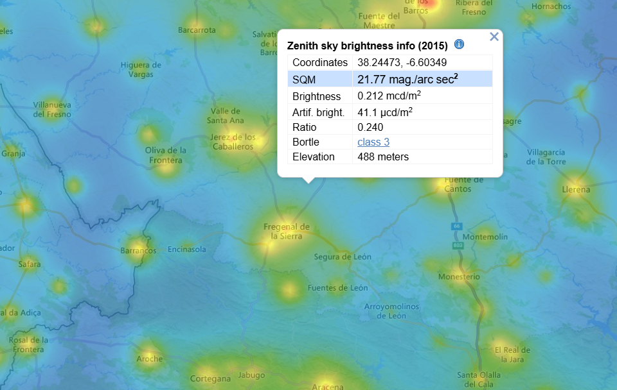Click the Artif. bright. value 41.1 μcd/m²
Image resolution: width=617 pixels, height=390 pixels.
[x=385, y=112]
